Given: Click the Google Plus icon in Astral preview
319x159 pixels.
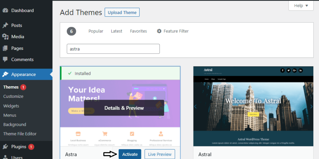Looking at the screenshot, I should pos(295,70).
